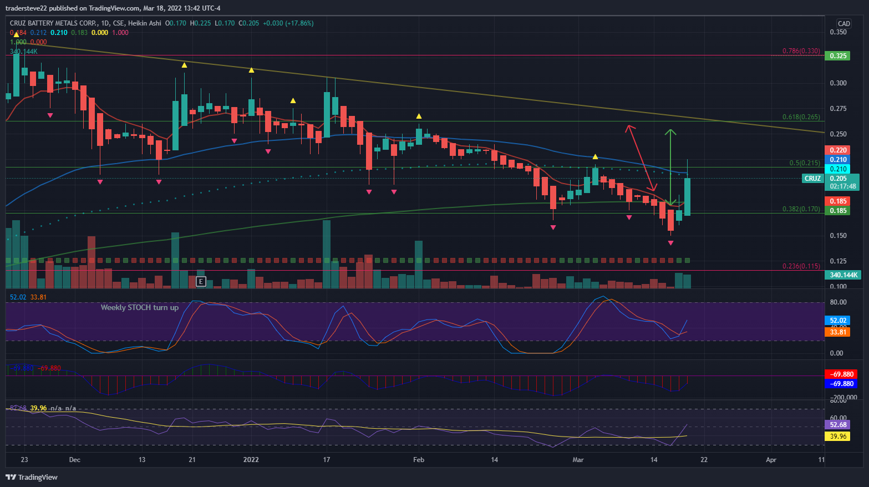Click the 'Weekly STOCH turn up' annotation

tap(140, 307)
